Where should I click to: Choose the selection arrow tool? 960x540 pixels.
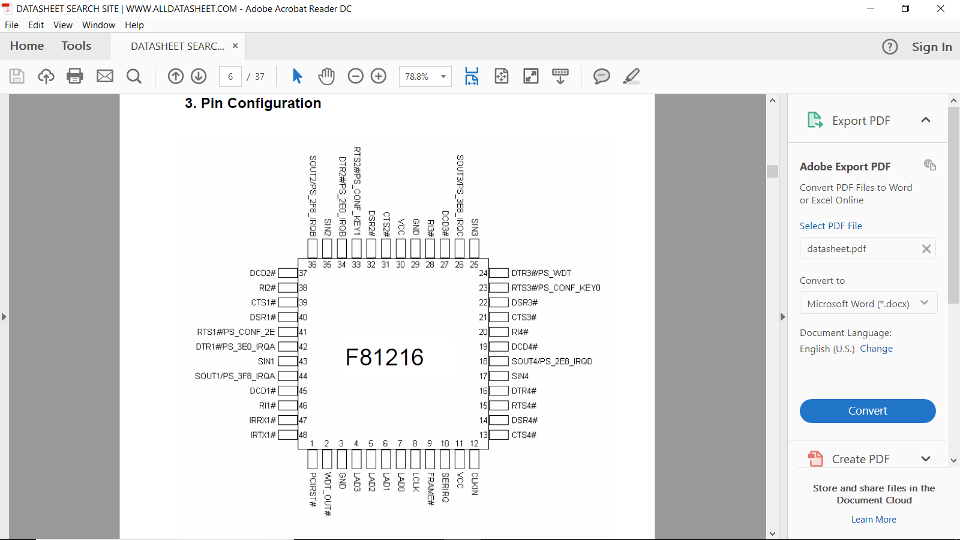pos(297,76)
